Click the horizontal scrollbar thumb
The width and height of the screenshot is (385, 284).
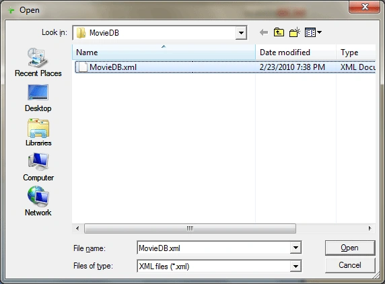(x=190, y=228)
